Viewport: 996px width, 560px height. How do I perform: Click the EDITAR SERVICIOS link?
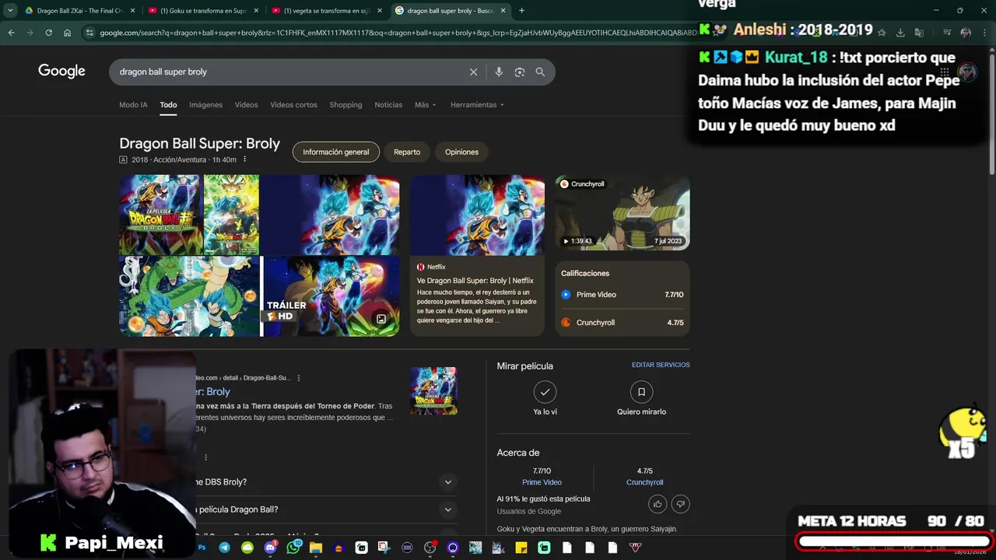661,365
